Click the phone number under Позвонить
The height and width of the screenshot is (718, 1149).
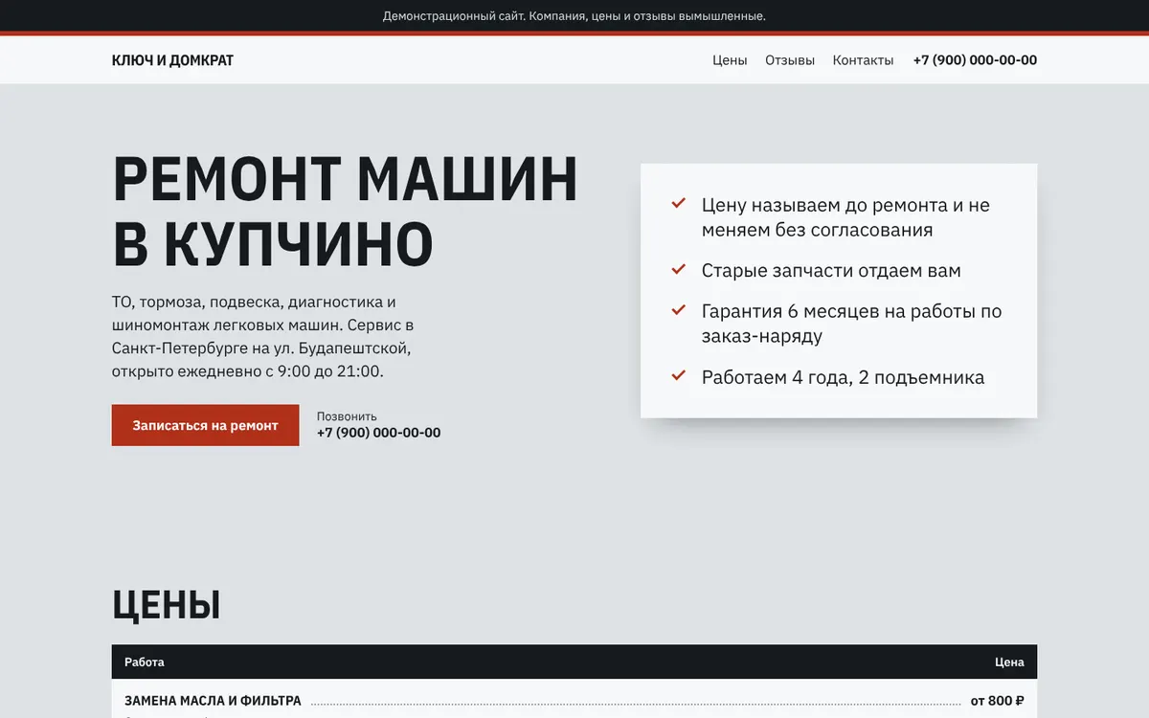pos(378,433)
